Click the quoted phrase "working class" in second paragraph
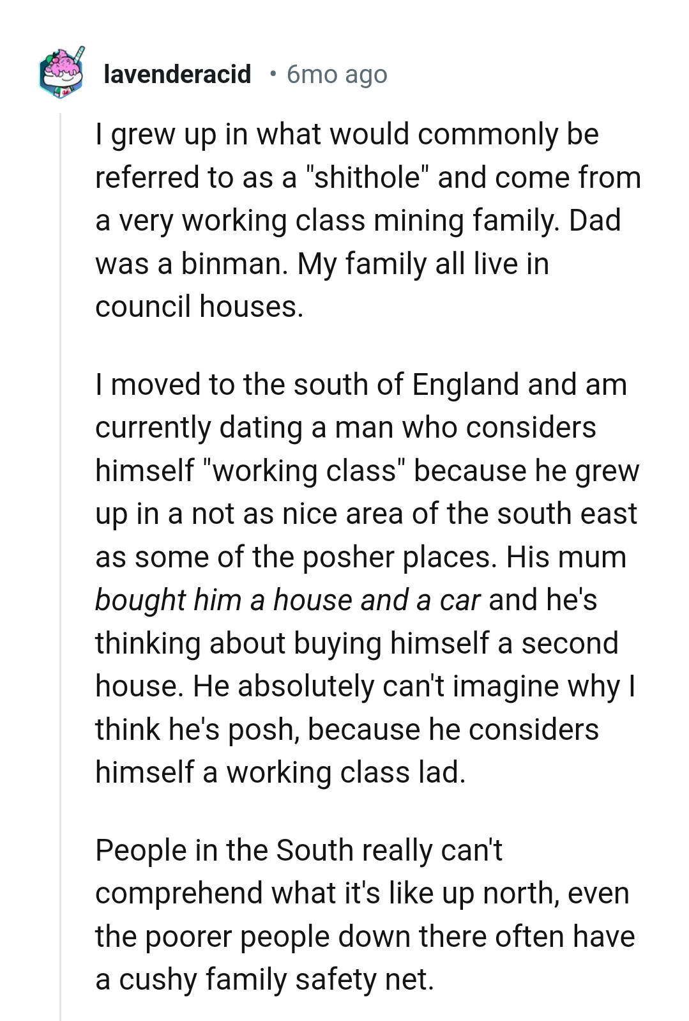The height and width of the screenshot is (1021, 689). point(305,471)
